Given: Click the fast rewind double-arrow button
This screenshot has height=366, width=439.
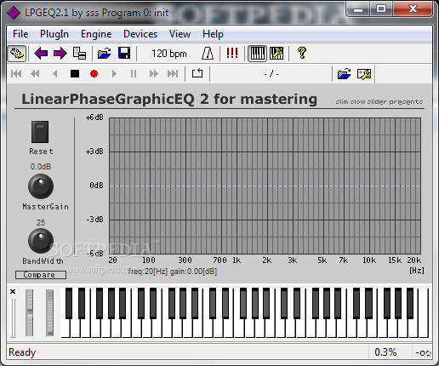Looking at the screenshot, I should [35, 74].
